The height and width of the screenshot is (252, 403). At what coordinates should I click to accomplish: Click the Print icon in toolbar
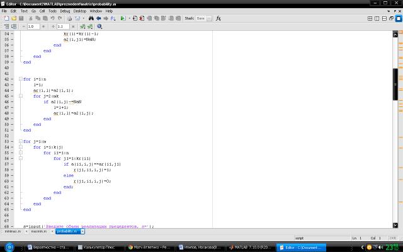[x=69, y=19]
